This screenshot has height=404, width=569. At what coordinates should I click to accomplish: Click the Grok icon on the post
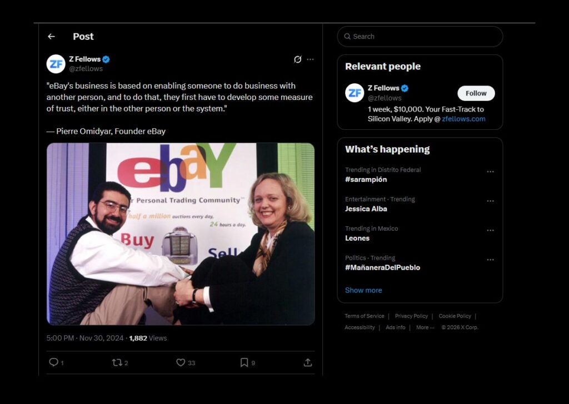tap(298, 59)
